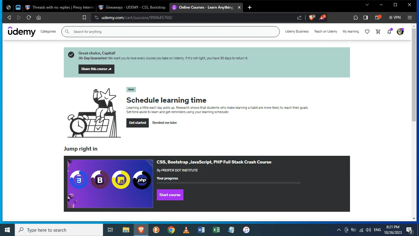Open the Categories menu
Image resolution: width=419 pixels, height=236 pixels.
pyautogui.click(x=48, y=31)
